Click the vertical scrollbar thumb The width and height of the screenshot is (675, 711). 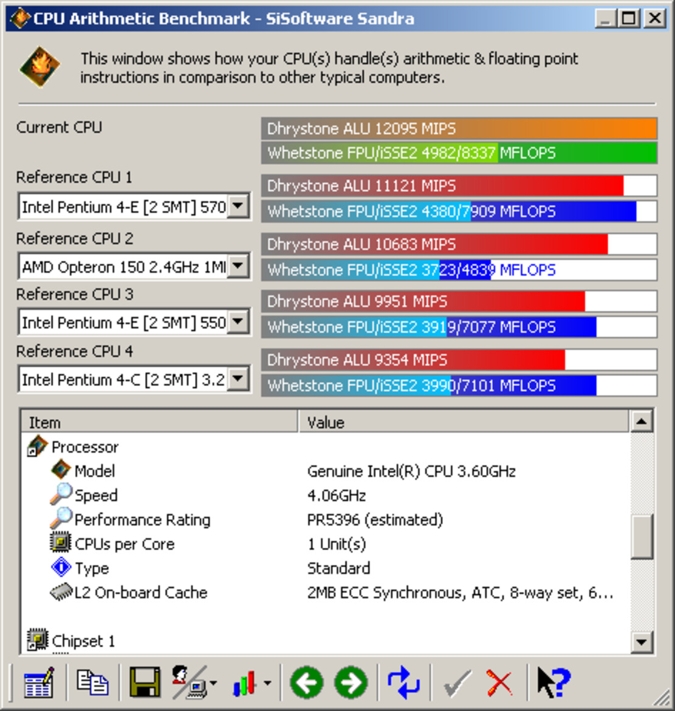coord(642,536)
